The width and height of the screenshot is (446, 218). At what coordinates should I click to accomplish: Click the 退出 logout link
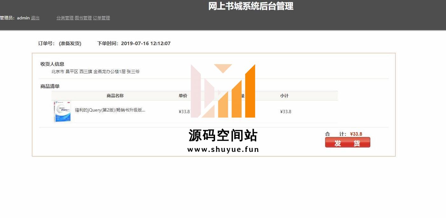point(35,18)
